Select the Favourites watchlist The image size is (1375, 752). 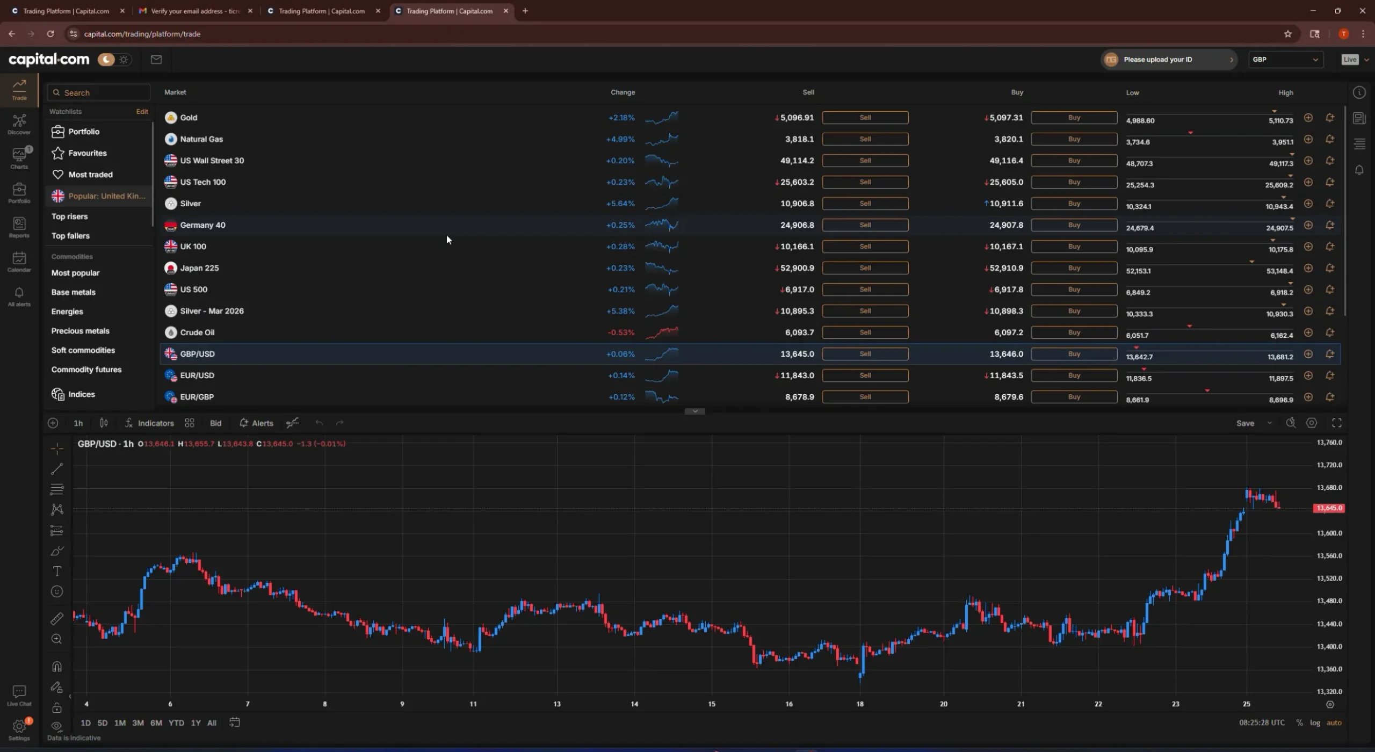click(99, 153)
